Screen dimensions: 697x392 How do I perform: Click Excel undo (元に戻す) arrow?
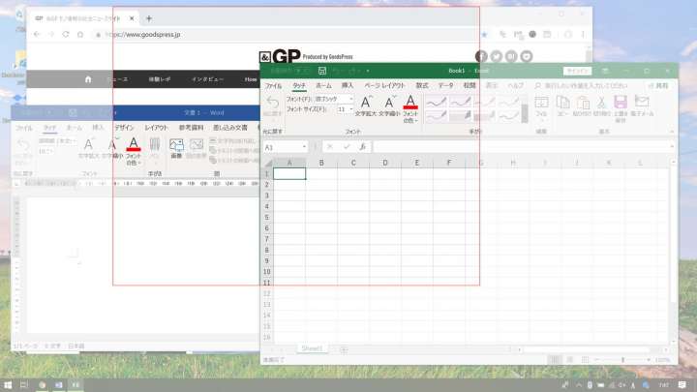point(272,103)
